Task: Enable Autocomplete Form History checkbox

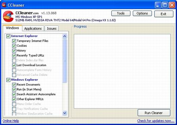Action: [14, 70]
